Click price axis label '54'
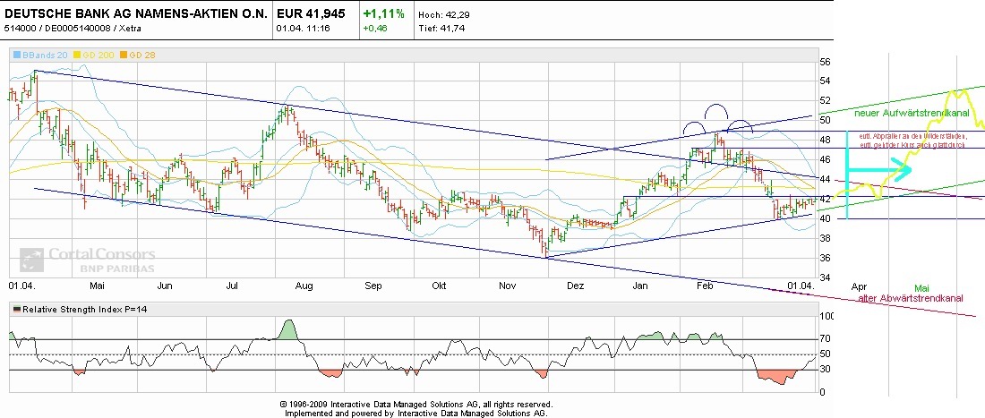 pyautogui.click(x=825, y=81)
